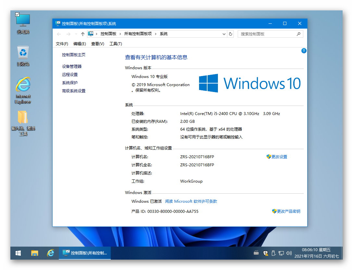This screenshot has height=270, width=353.
Task: Select the text Windows 10 专业版
Action: point(149,77)
